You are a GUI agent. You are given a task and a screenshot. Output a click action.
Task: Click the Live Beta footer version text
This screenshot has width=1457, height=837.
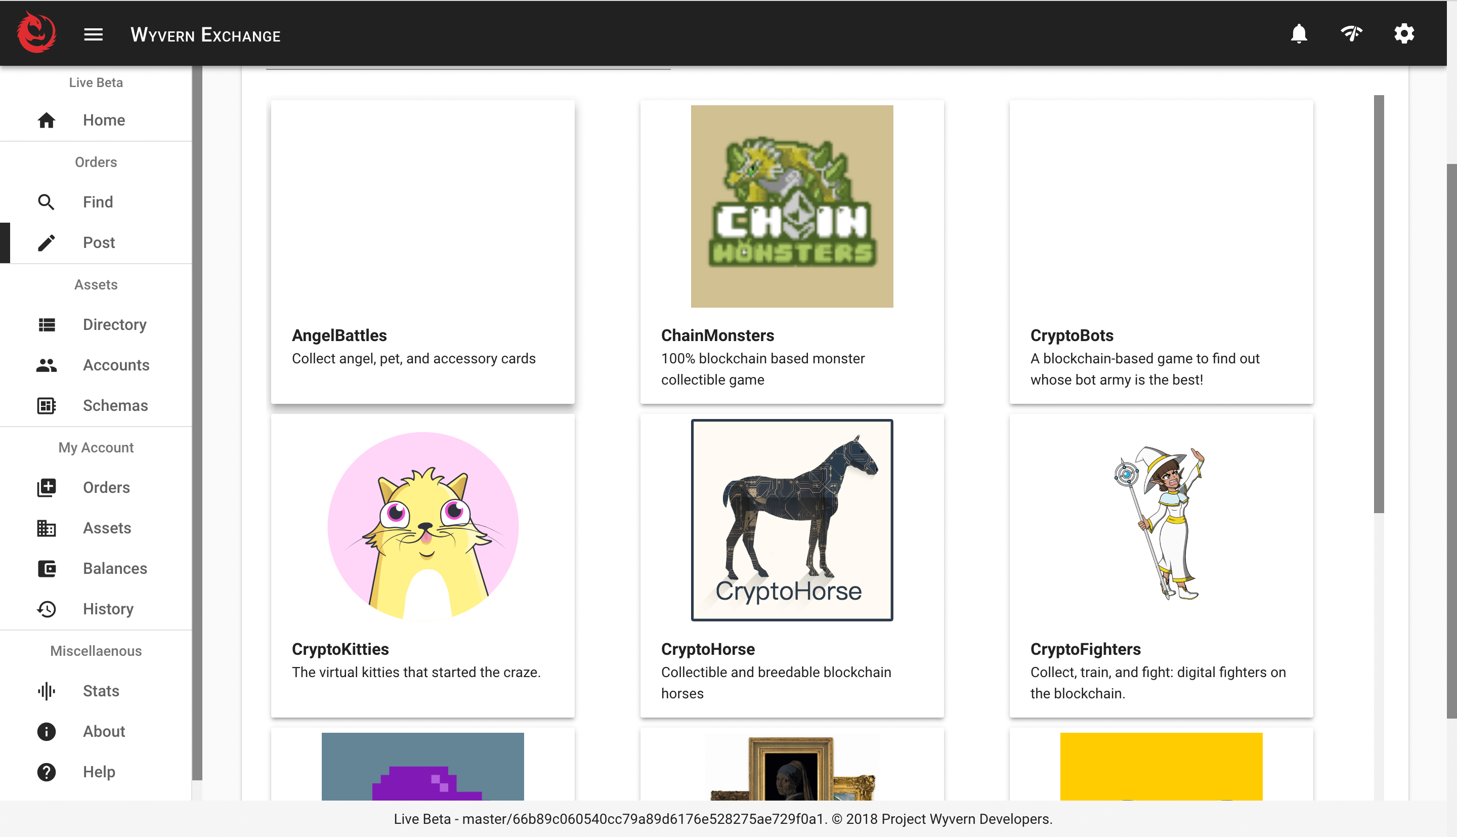(x=723, y=819)
